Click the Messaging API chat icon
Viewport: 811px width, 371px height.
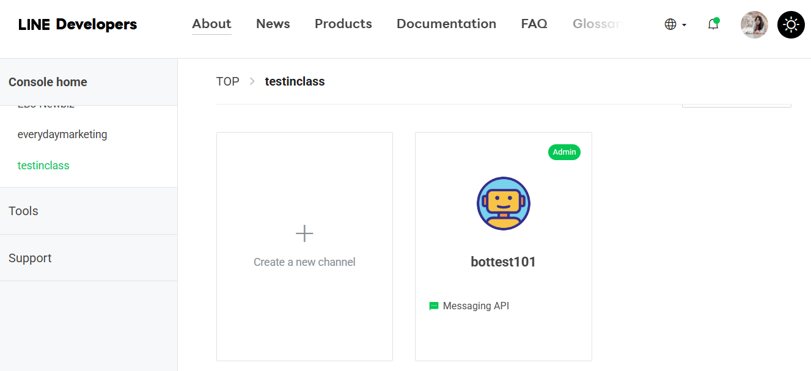[434, 306]
